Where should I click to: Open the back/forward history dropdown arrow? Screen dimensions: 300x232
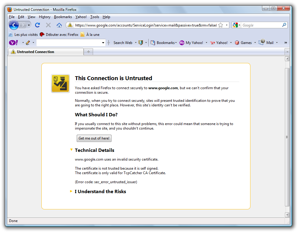(29, 25)
